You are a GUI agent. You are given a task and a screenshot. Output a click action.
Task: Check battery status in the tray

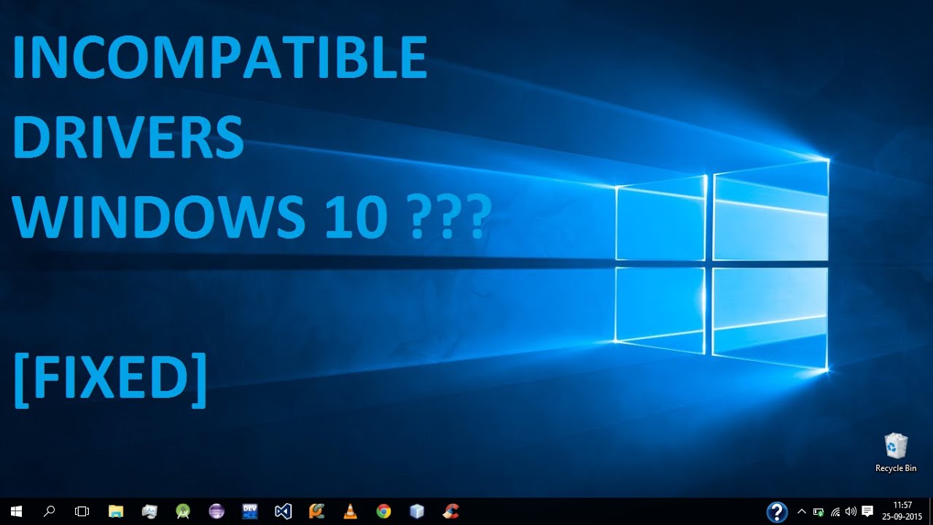(x=819, y=512)
